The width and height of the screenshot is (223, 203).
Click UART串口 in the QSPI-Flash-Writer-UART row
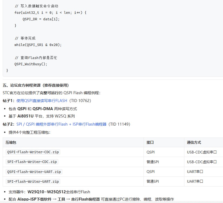(195, 172)
